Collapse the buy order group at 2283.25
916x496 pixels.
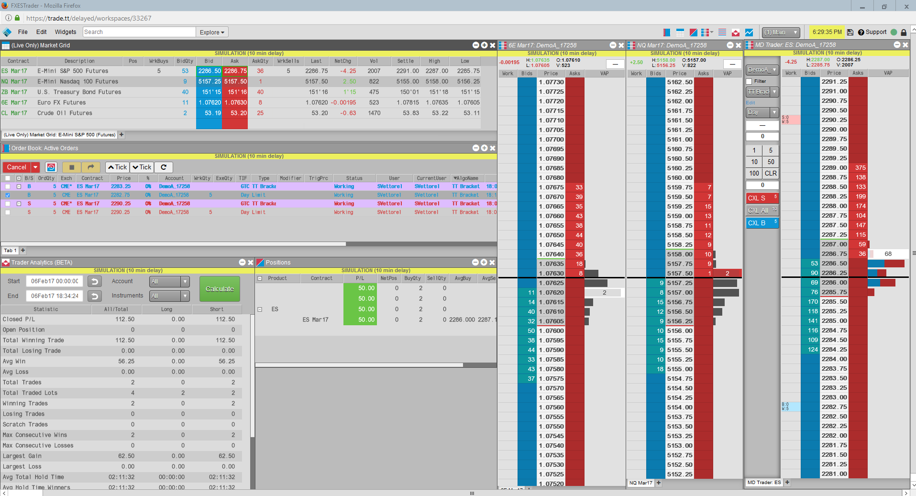(x=19, y=187)
